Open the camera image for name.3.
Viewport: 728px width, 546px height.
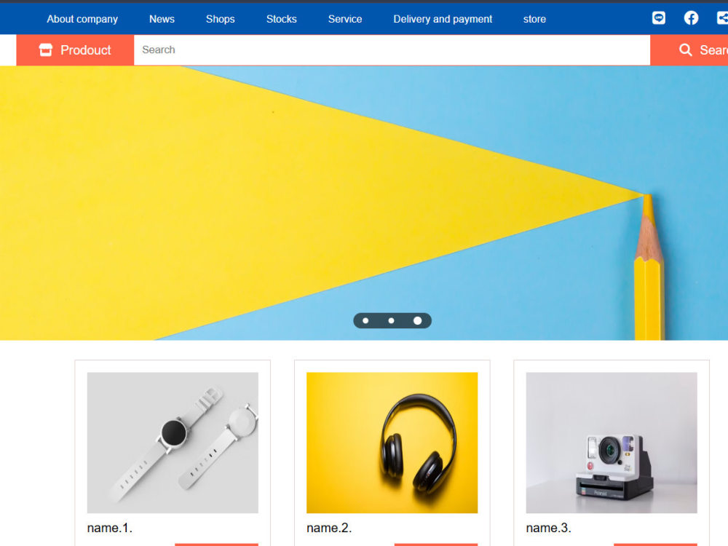tap(612, 443)
